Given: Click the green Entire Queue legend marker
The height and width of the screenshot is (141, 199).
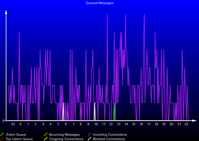Looking at the screenshot, I should tap(2, 135).
